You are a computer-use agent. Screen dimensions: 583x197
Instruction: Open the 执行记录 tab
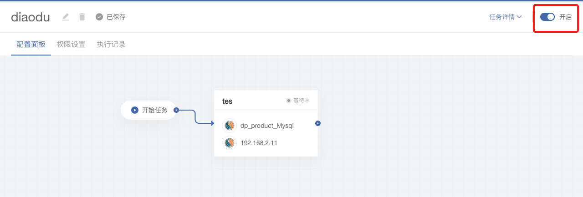[111, 45]
